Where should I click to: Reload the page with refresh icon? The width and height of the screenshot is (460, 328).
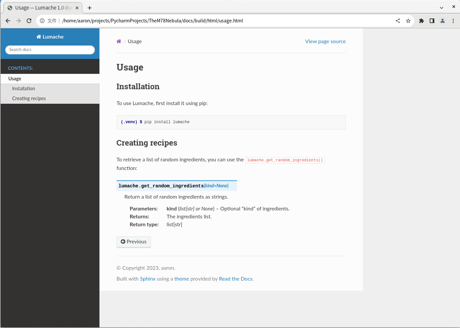[x=29, y=21]
